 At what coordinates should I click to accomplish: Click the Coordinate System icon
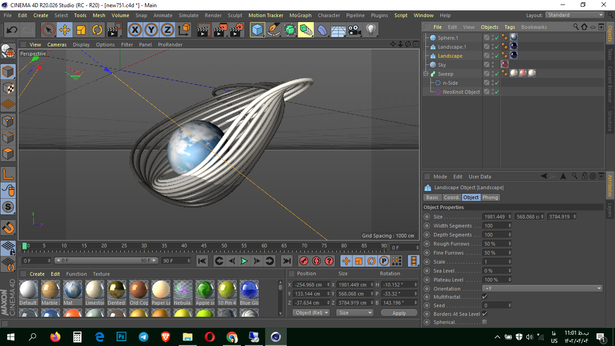[x=184, y=30]
